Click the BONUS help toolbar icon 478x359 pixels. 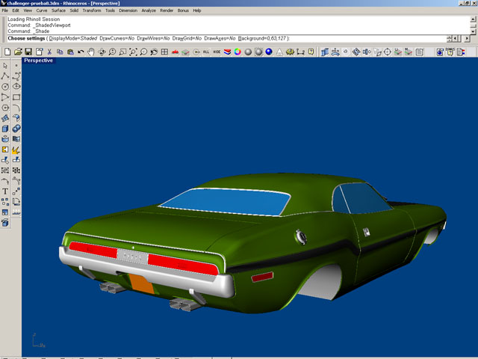pos(450,52)
